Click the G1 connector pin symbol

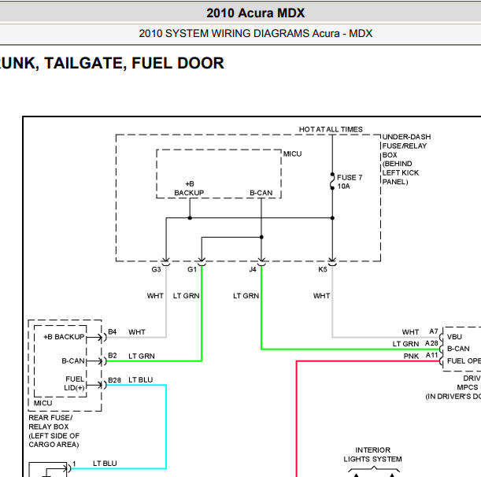[202, 262]
